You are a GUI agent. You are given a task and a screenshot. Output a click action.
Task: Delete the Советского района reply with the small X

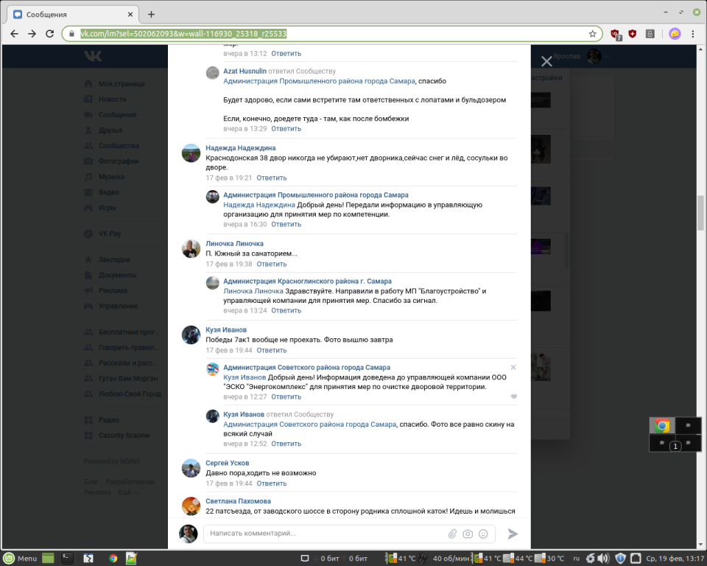point(513,367)
